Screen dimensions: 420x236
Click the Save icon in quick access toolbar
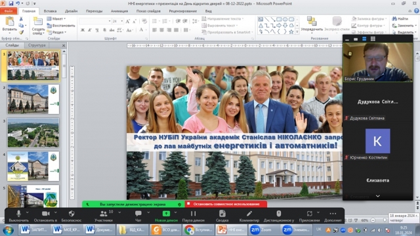point(10,3)
